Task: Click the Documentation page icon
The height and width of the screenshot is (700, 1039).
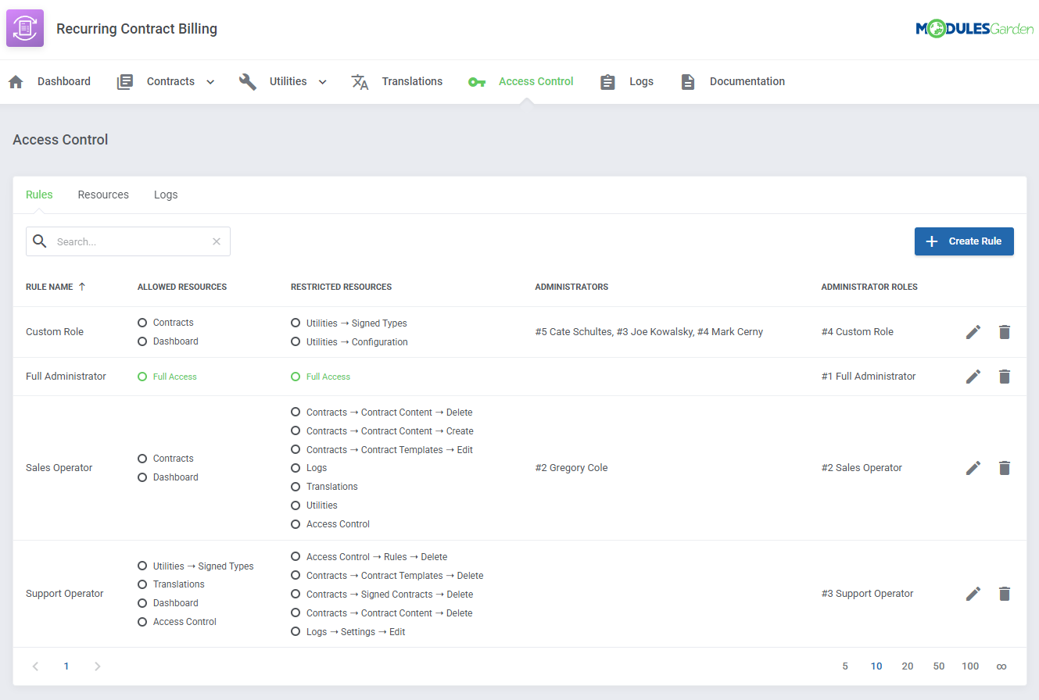Action: (687, 80)
